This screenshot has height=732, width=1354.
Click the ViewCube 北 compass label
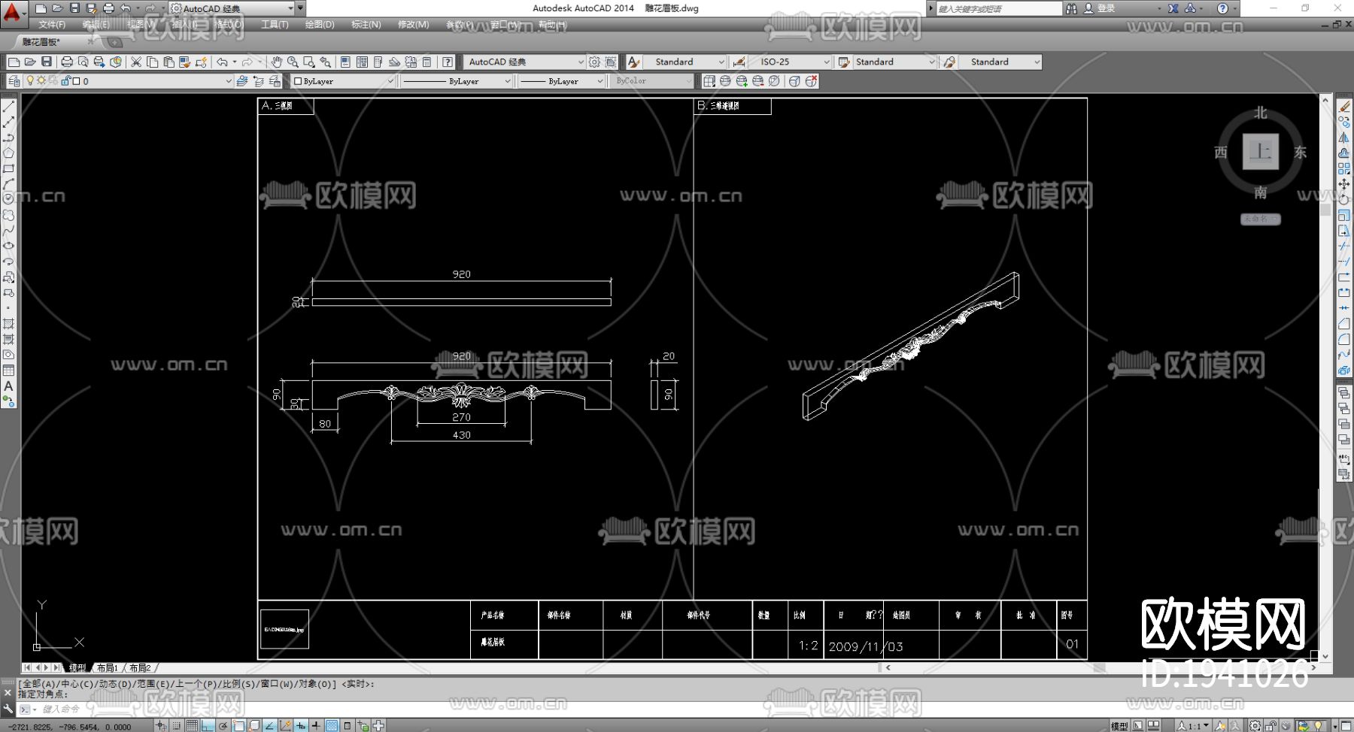click(1261, 113)
